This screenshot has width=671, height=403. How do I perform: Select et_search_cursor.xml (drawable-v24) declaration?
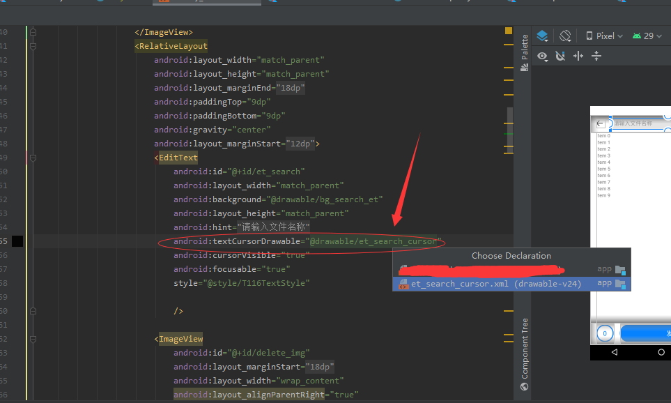[x=511, y=284]
